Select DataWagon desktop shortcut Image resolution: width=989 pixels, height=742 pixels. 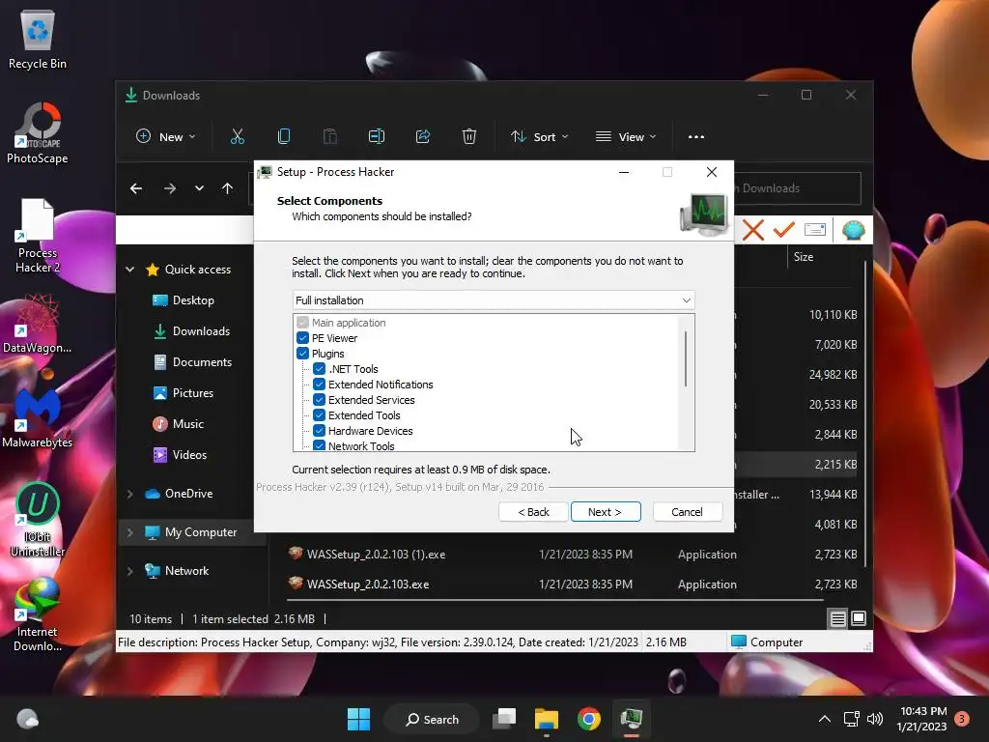[x=38, y=325]
